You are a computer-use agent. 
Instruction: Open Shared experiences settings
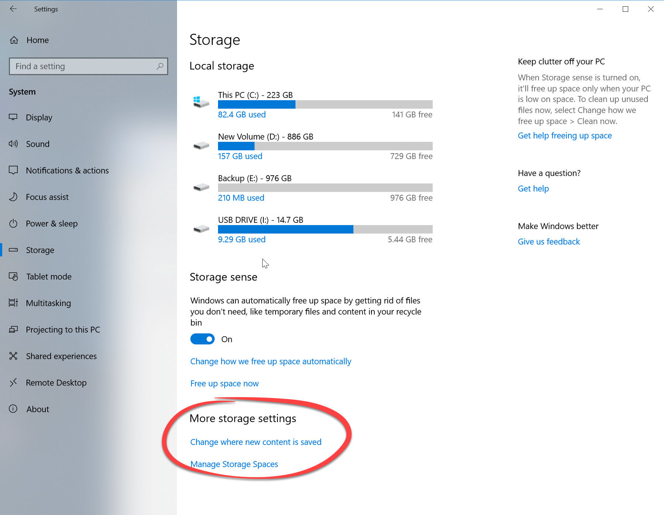[x=89, y=356]
